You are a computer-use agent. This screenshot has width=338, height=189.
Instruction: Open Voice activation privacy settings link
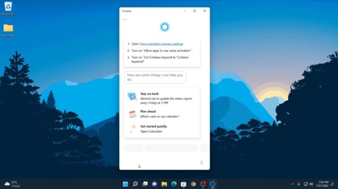[x=162, y=44]
